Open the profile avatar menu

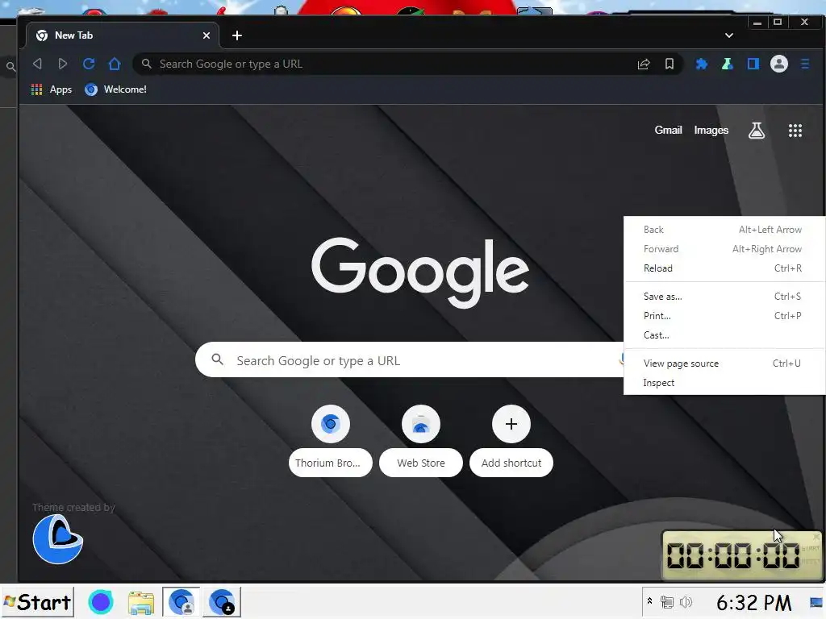click(779, 64)
